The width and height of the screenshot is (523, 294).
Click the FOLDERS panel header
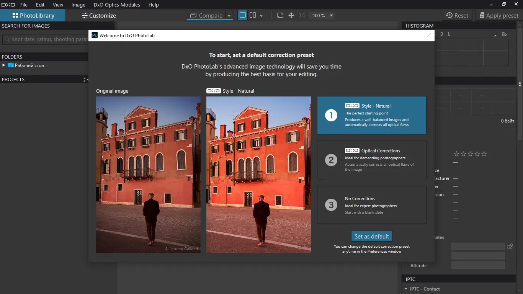pyautogui.click(x=44, y=57)
